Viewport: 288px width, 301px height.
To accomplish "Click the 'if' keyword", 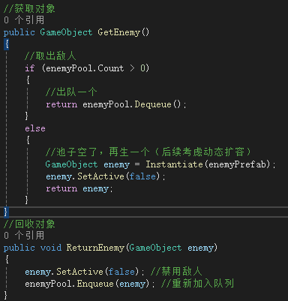I will click(30, 68).
